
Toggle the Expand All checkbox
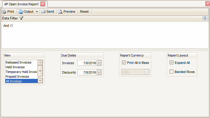[171, 63]
